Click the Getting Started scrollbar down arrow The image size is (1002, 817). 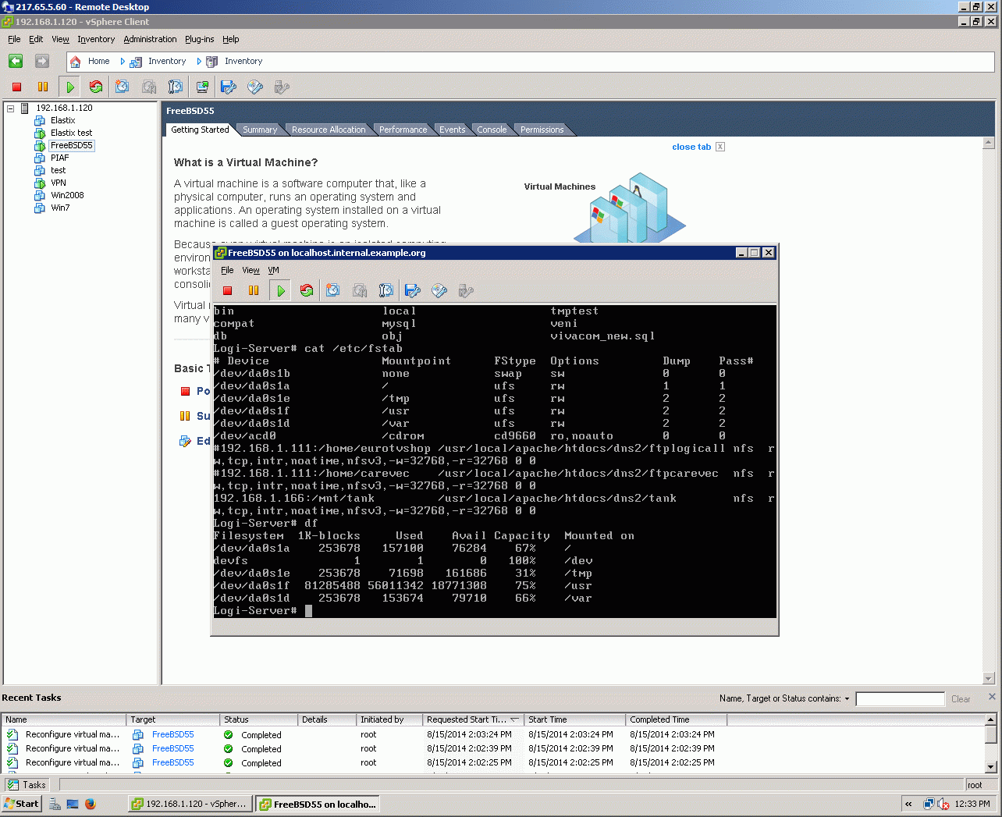pos(989,679)
